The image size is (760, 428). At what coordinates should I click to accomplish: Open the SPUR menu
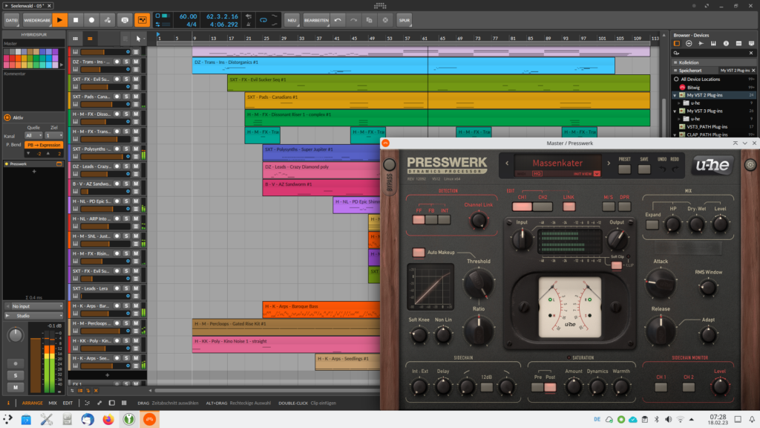404,20
